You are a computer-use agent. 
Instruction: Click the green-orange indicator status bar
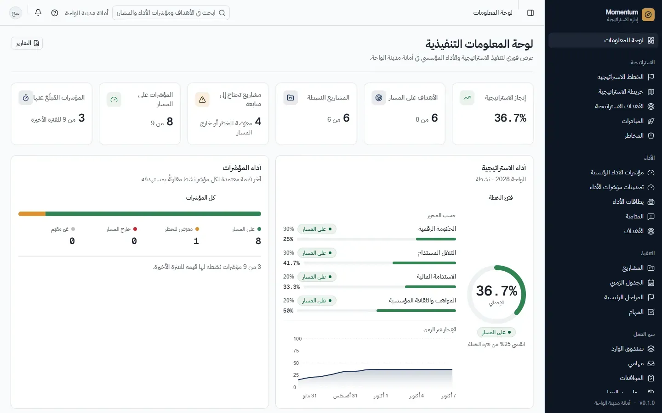point(140,214)
